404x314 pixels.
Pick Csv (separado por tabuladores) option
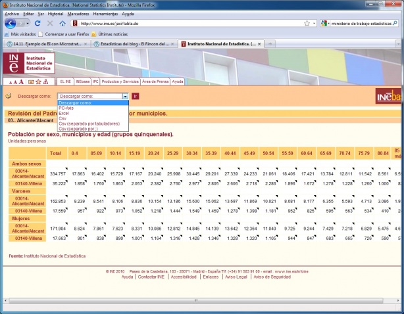(89, 123)
